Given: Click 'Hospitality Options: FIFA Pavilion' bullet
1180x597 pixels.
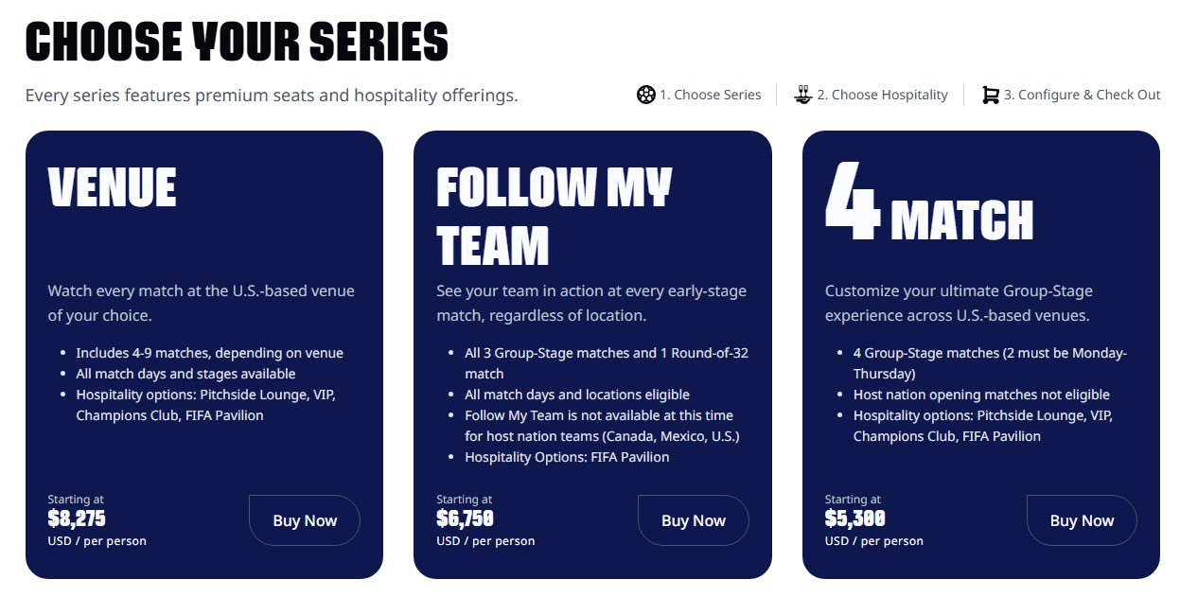Looking at the screenshot, I should pos(567,457).
